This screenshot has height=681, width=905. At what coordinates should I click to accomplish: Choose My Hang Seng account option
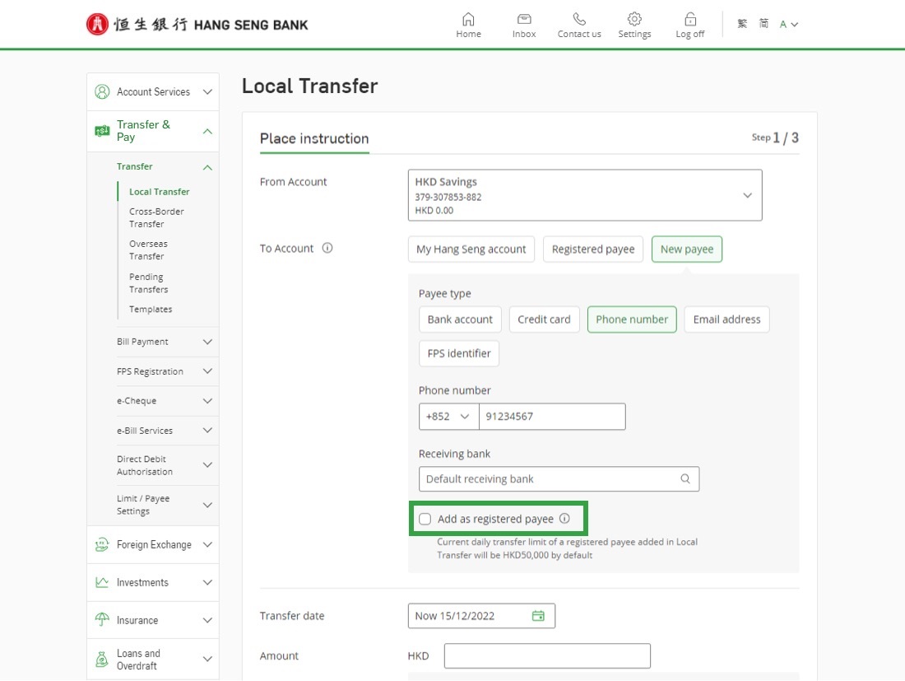471,250
